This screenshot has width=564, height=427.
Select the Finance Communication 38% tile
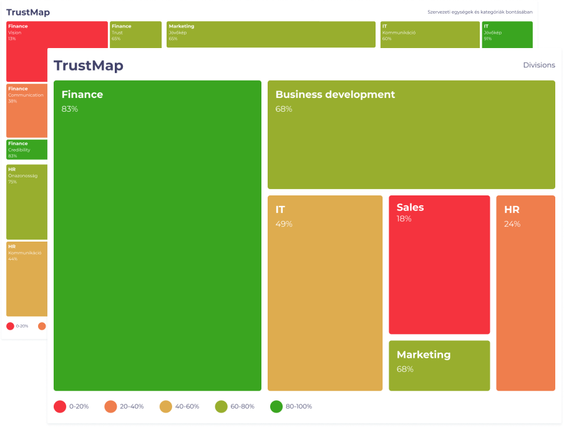[26, 110]
